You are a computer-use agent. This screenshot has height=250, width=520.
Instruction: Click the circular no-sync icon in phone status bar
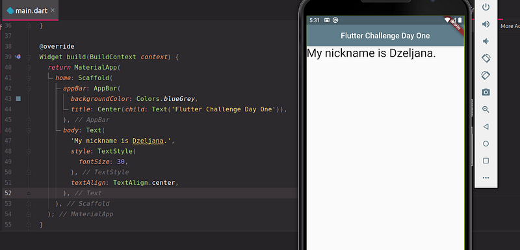pos(335,20)
